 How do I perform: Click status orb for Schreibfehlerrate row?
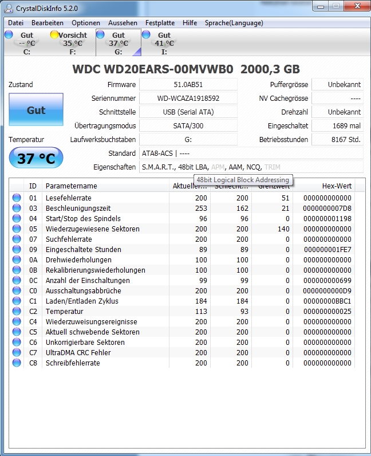click(x=17, y=363)
